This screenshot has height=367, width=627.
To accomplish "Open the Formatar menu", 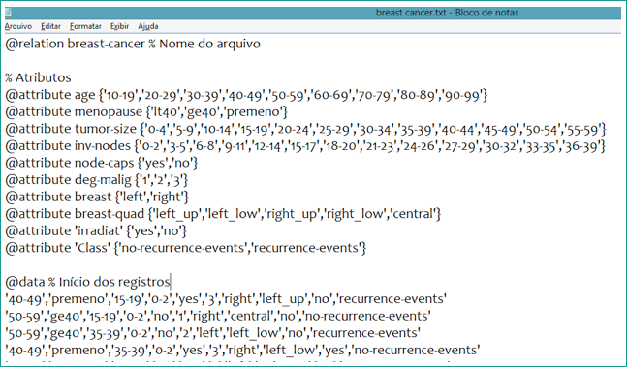I will (x=85, y=26).
